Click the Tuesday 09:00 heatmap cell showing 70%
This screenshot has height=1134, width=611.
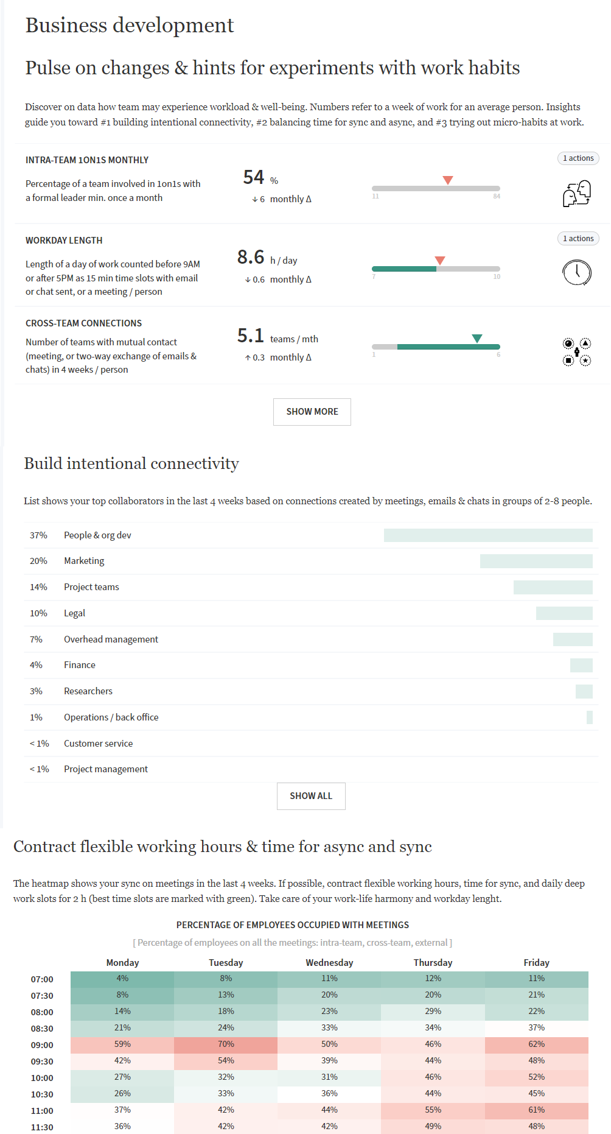click(x=226, y=1044)
